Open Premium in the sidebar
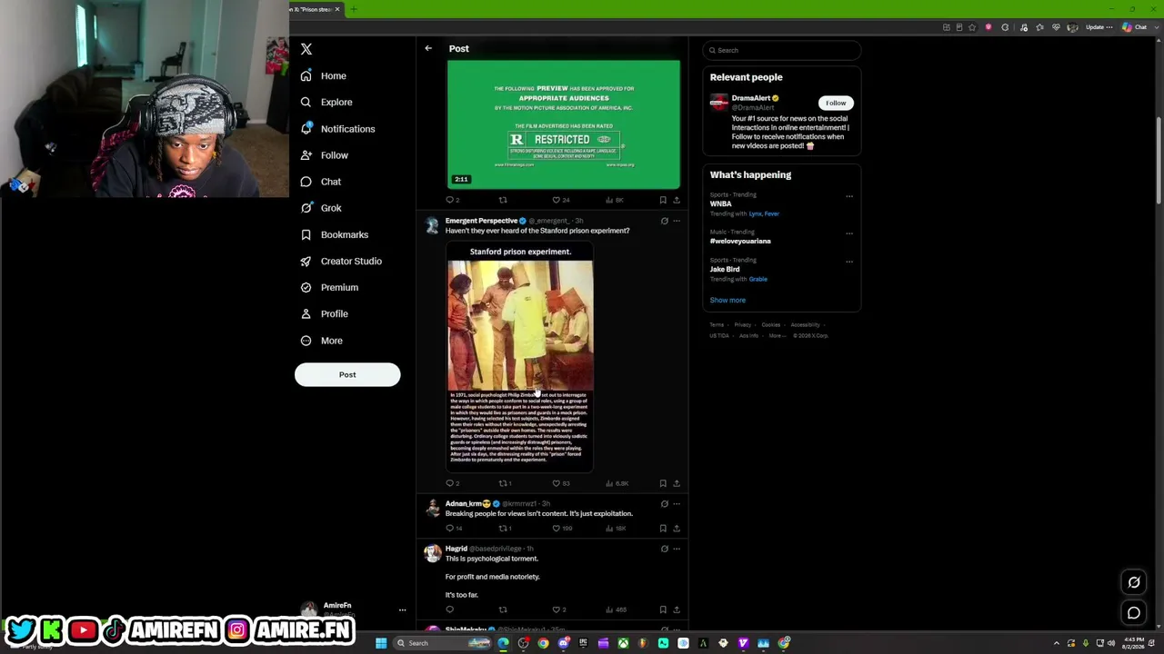Viewport: 1164px width, 654px height. pyautogui.click(x=329, y=287)
